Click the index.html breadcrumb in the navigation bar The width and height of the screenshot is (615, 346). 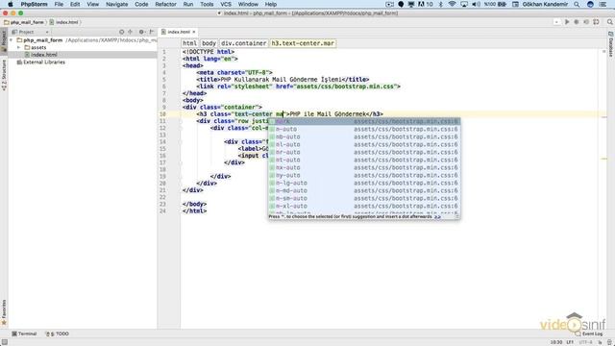64,22
